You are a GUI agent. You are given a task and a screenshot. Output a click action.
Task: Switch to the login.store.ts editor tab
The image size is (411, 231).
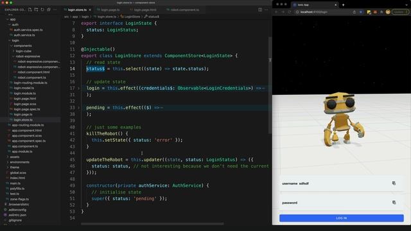coord(77,10)
